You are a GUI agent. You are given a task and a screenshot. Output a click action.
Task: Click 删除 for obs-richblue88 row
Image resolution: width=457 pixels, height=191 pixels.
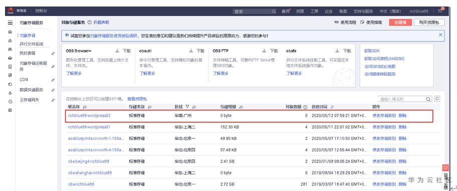coord(402,184)
